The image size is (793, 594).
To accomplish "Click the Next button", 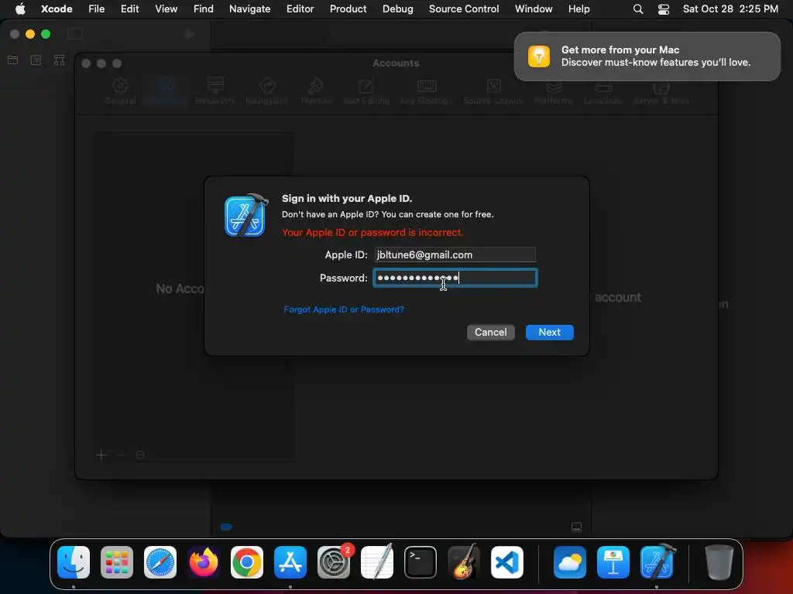I will click(549, 333).
